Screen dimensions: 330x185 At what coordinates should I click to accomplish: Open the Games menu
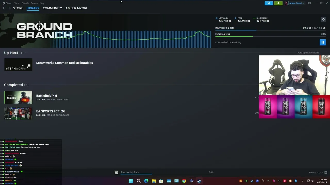click(x=34, y=3)
